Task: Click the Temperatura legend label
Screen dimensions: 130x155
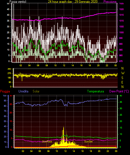Action: pos(96,91)
